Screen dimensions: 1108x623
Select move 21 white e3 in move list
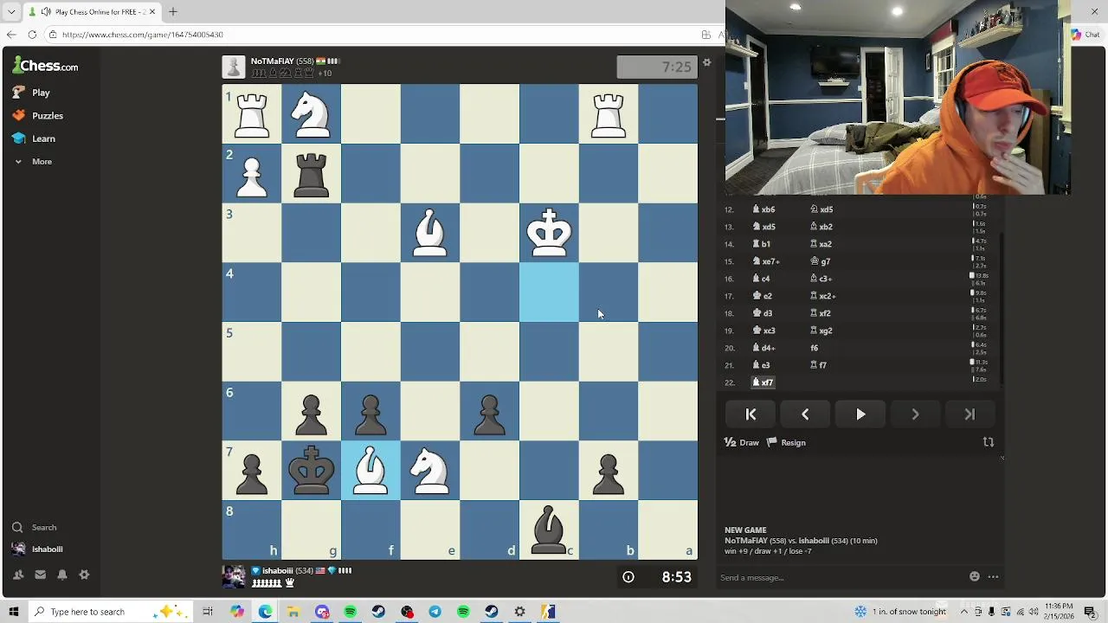point(761,365)
